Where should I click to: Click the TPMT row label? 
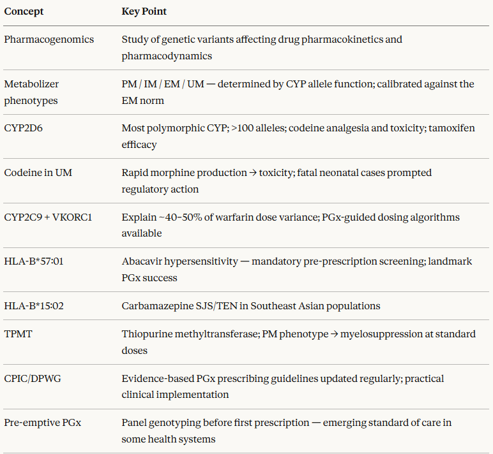coord(17,334)
